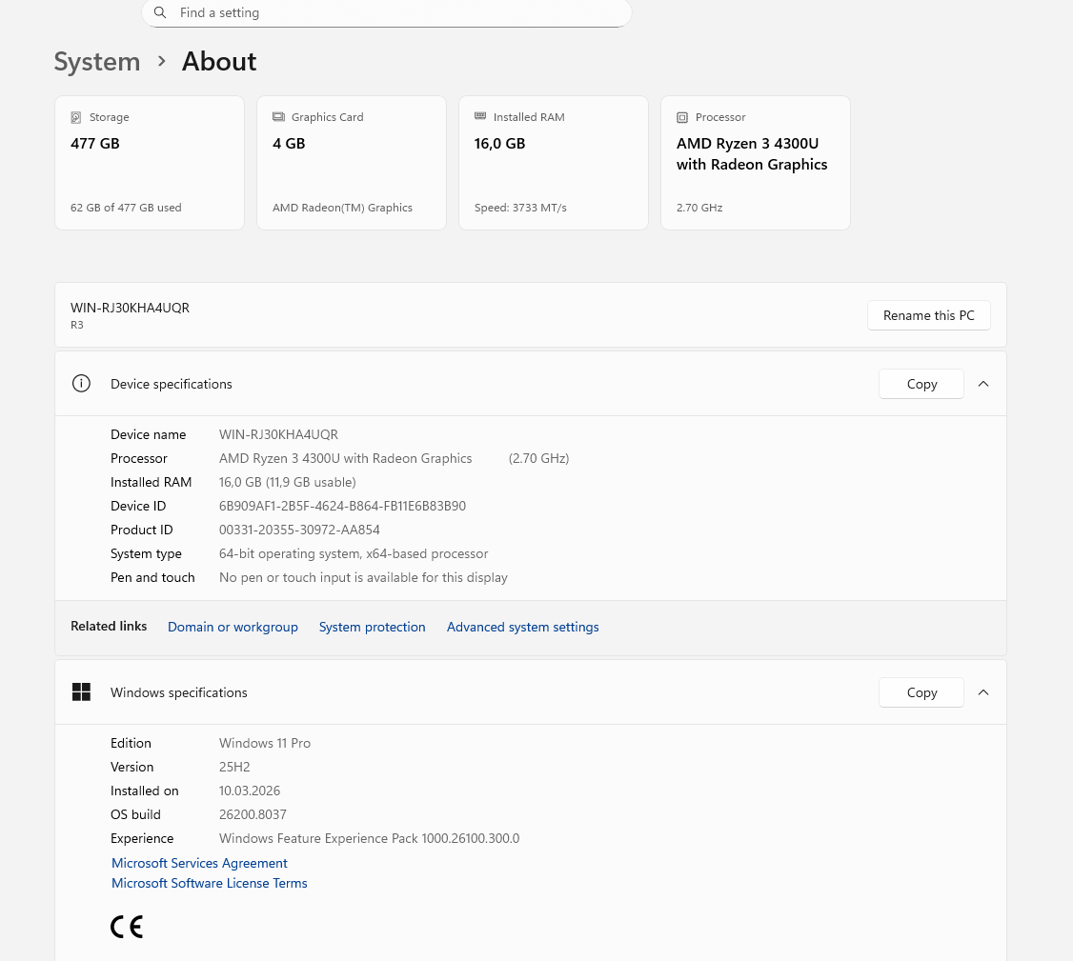Click the search magnifier icon
The height and width of the screenshot is (961, 1073).
point(160,13)
